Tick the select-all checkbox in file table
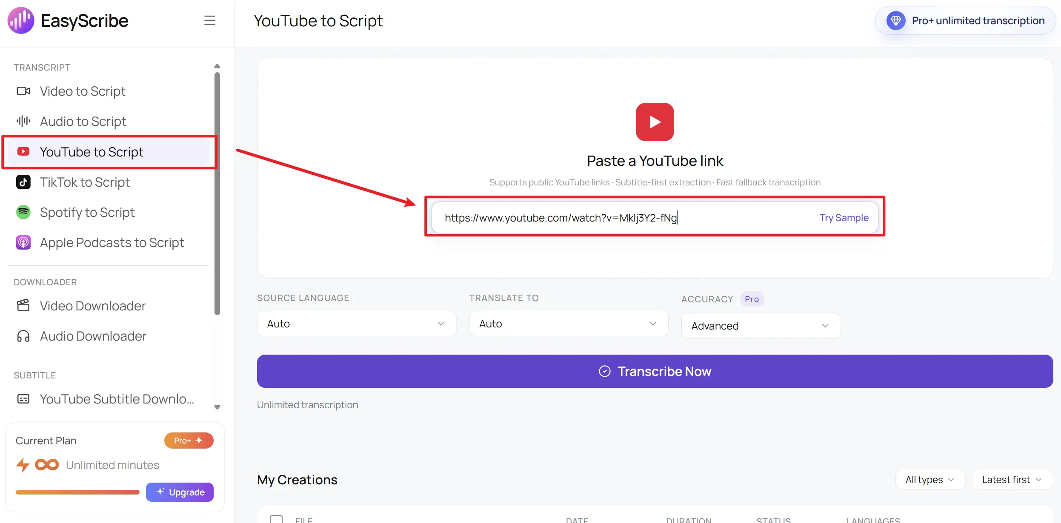Viewport: 1061px width, 523px height. (276, 520)
